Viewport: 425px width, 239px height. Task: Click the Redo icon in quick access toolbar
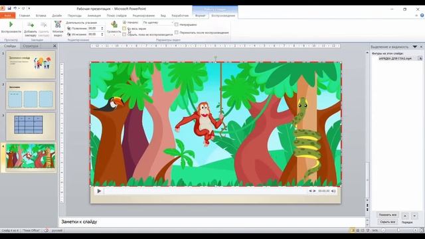23,9
